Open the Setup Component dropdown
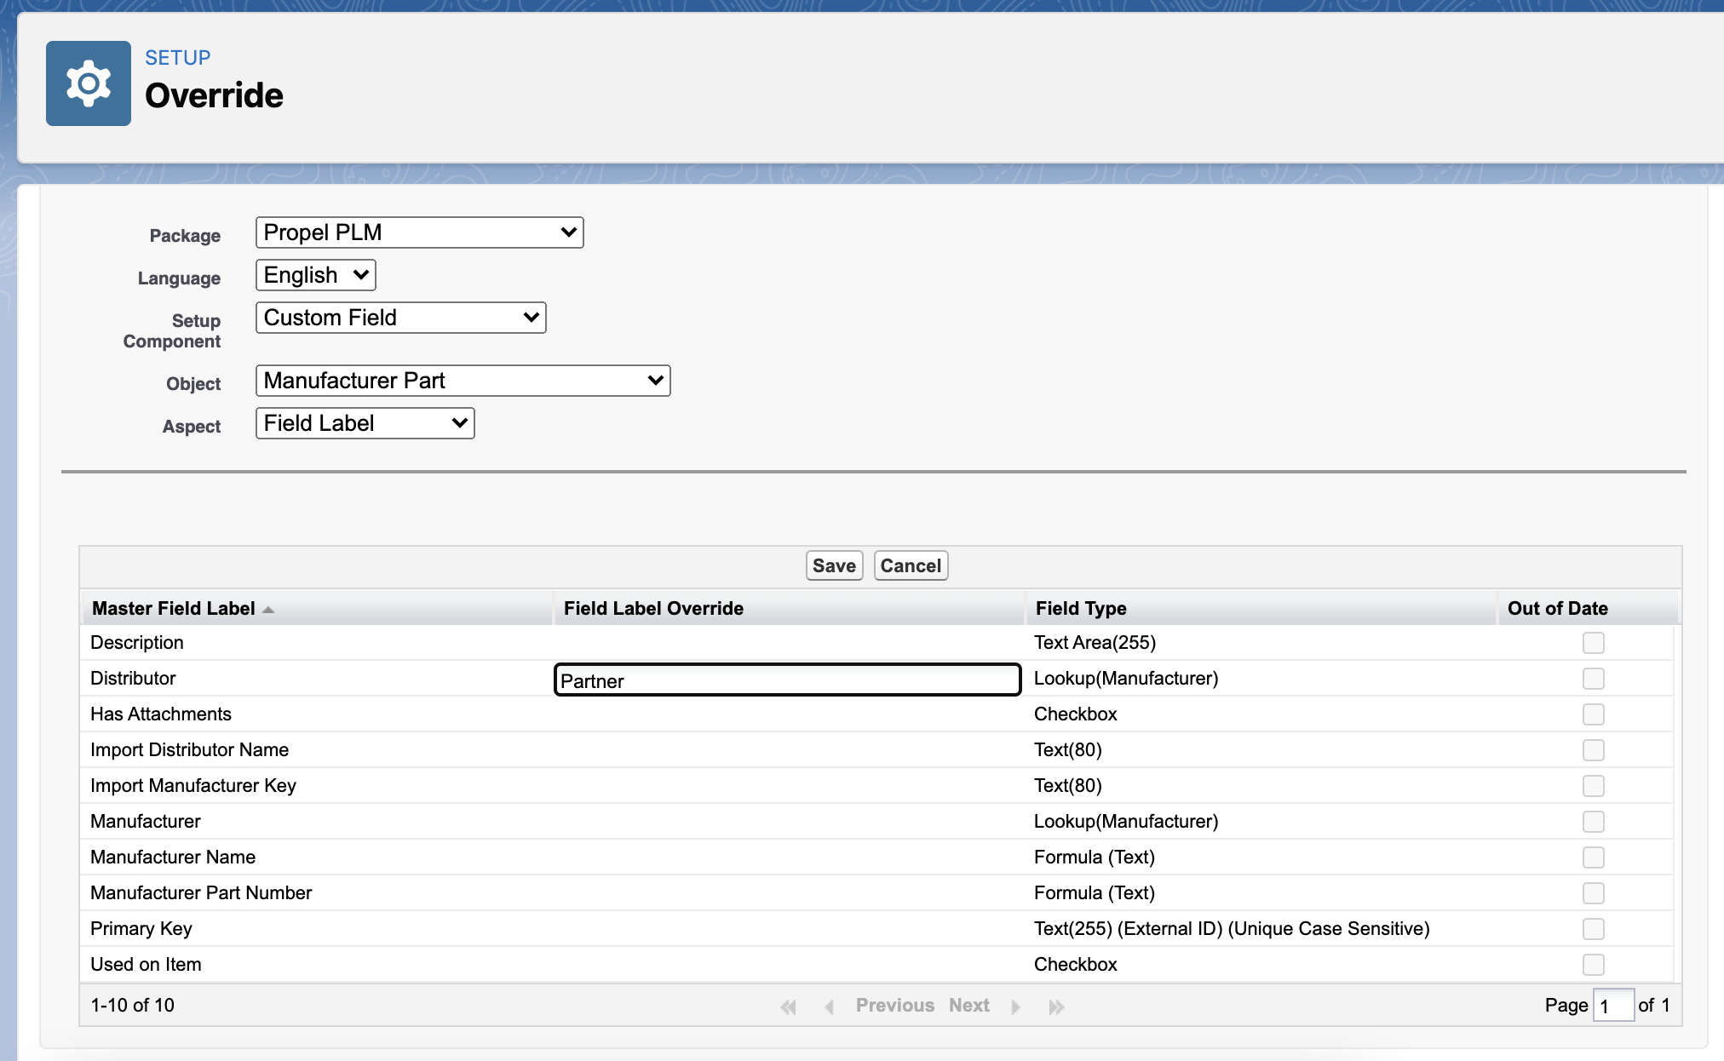 click(400, 318)
